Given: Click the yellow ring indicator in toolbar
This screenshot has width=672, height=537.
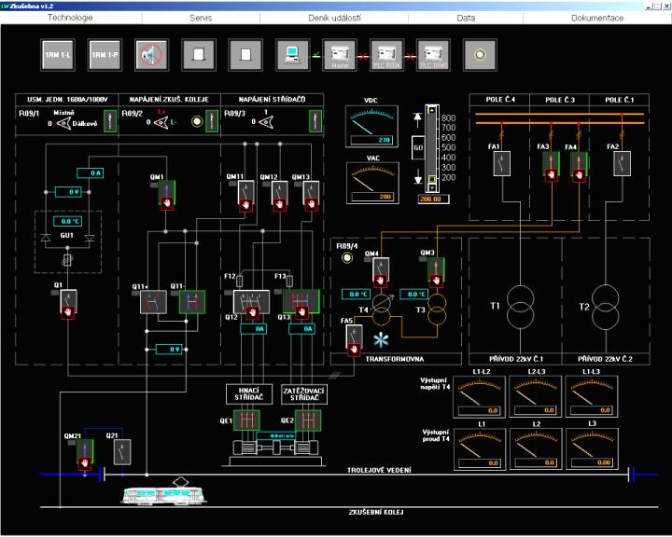Looking at the screenshot, I should pyautogui.click(x=479, y=54).
